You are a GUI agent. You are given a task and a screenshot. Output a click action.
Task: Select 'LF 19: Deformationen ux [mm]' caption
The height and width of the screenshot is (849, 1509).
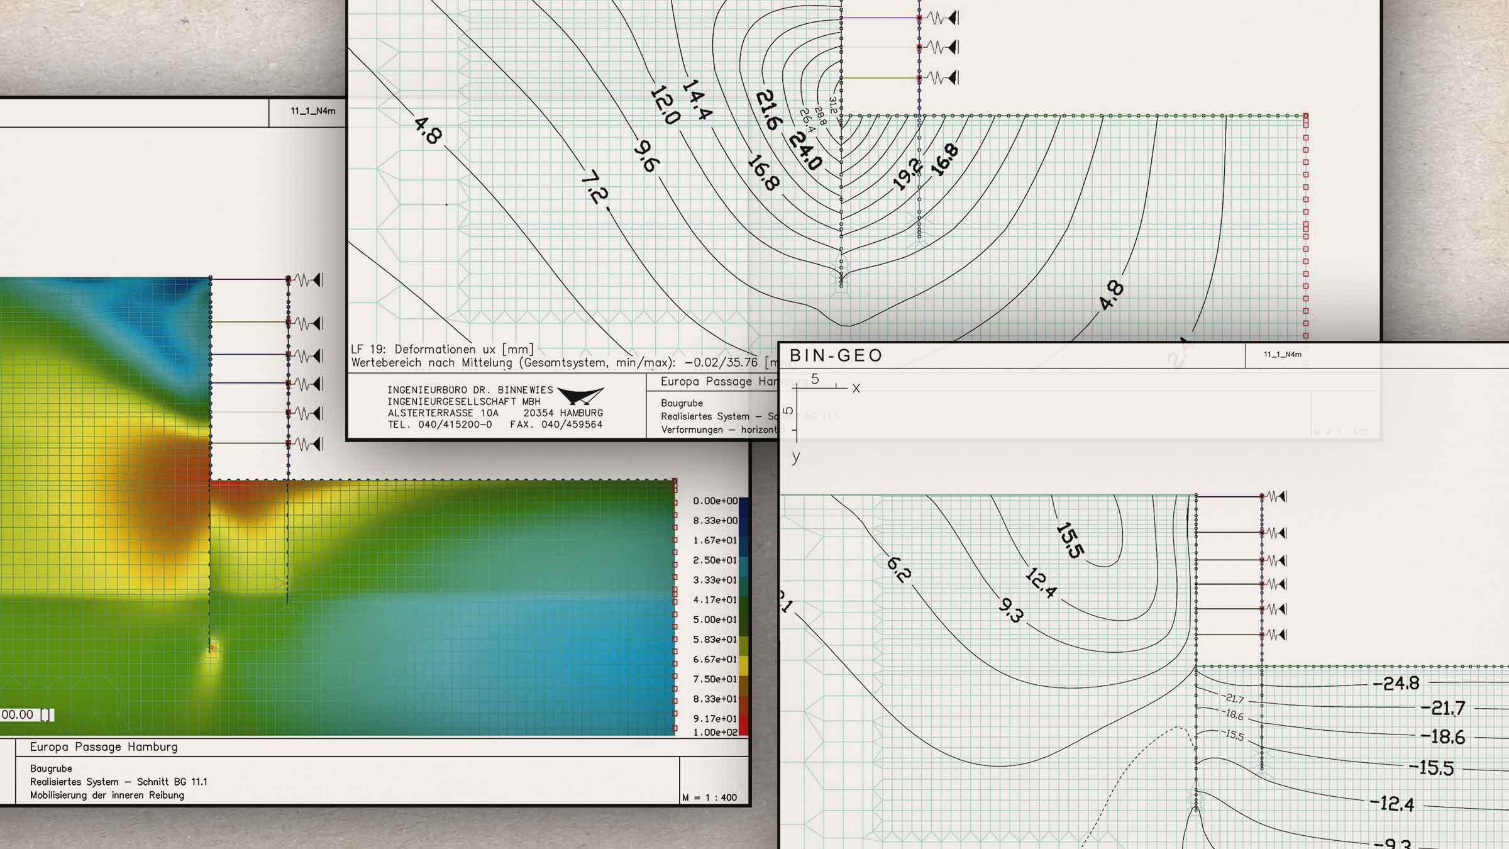pyautogui.click(x=442, y=349)
